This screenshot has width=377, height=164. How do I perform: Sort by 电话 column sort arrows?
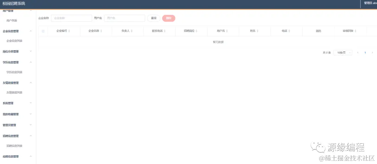[289, 31]
